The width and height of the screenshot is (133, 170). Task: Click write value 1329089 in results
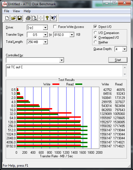pyautogui.click(x=105, y=114)
